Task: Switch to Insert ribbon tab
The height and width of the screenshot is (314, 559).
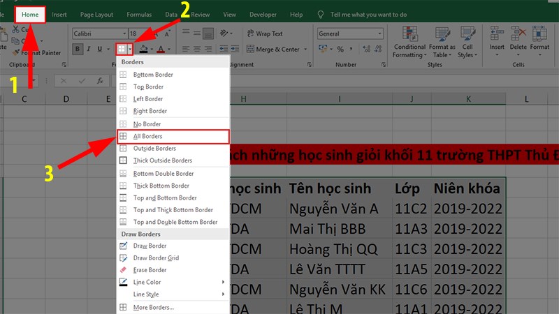Action: (59, 15)
